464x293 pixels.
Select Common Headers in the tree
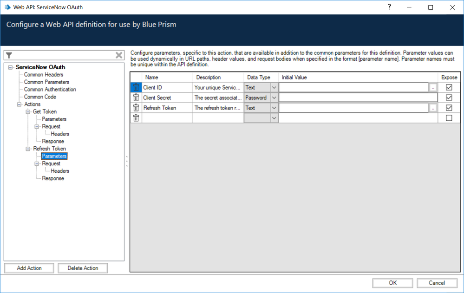point(44,75)
